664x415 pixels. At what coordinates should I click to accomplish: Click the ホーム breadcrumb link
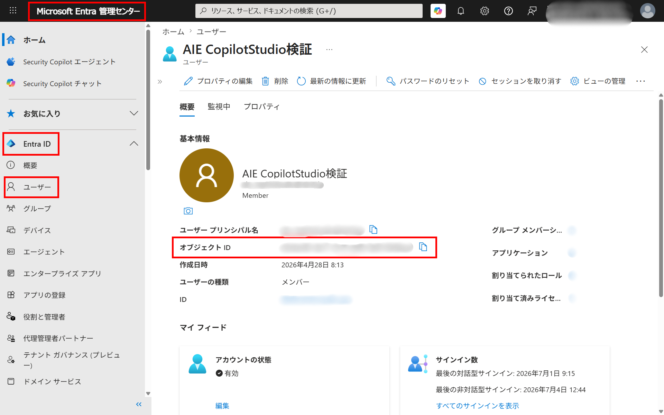(173, 32)
